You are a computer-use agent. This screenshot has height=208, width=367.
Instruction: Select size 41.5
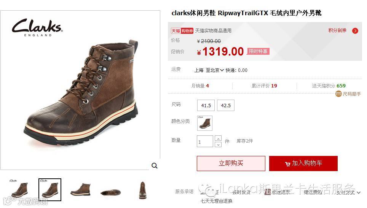(206, 105)
